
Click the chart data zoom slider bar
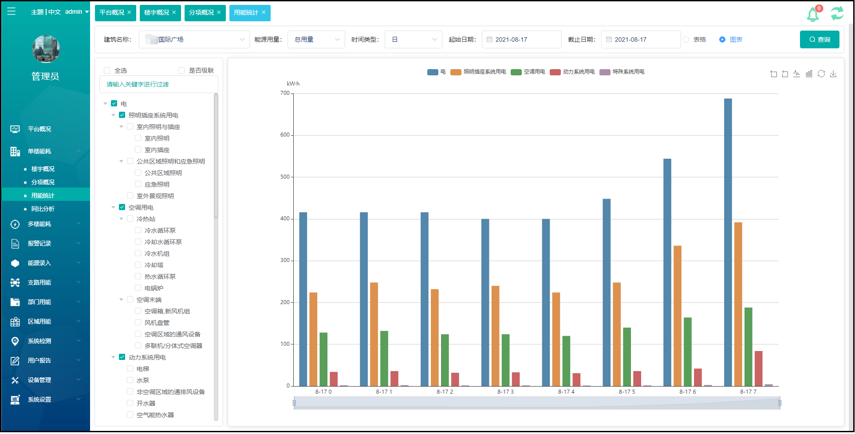click(x=537, y=403)
